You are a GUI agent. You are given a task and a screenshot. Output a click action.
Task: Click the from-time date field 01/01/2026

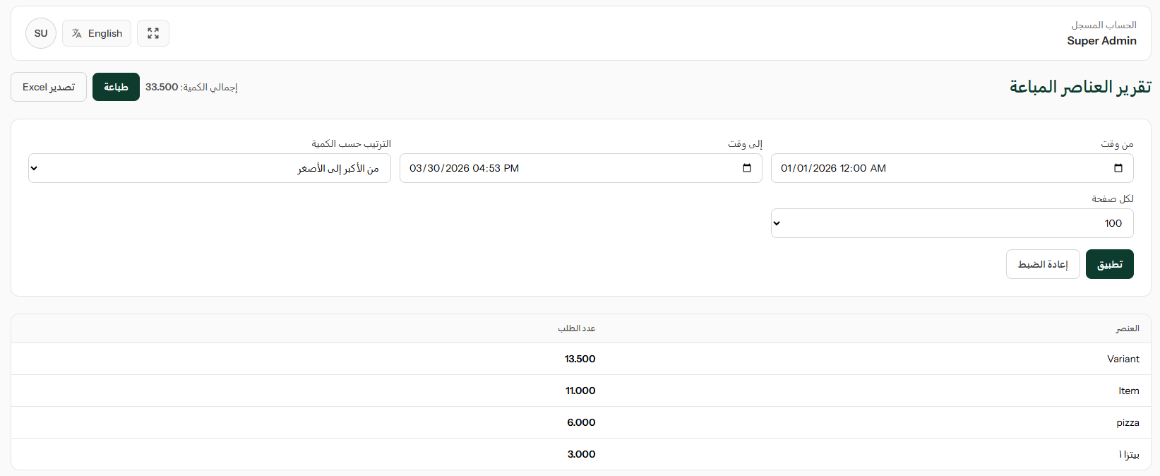[x=833, y=168]
